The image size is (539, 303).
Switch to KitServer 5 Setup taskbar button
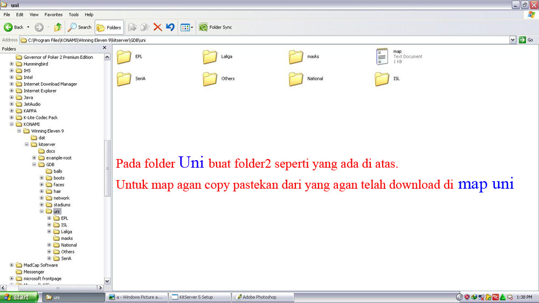[x=200, y=297]
